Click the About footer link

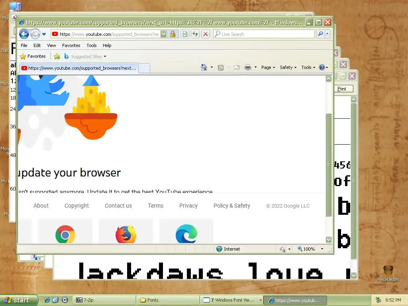tap(41, 206)
